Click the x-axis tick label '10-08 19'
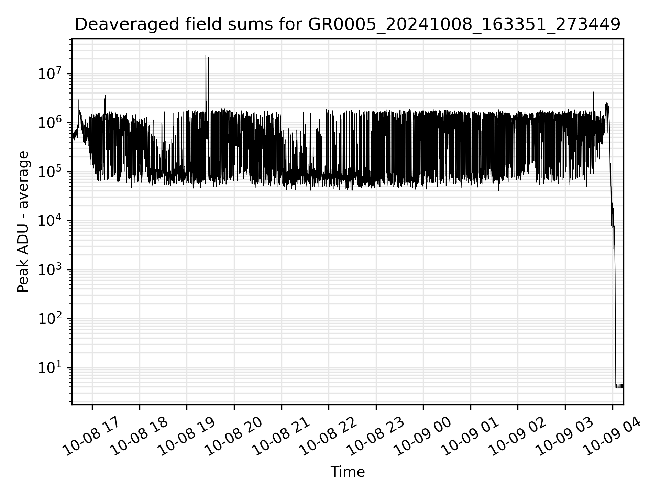The image size is (660, 495). click(187, 436)
